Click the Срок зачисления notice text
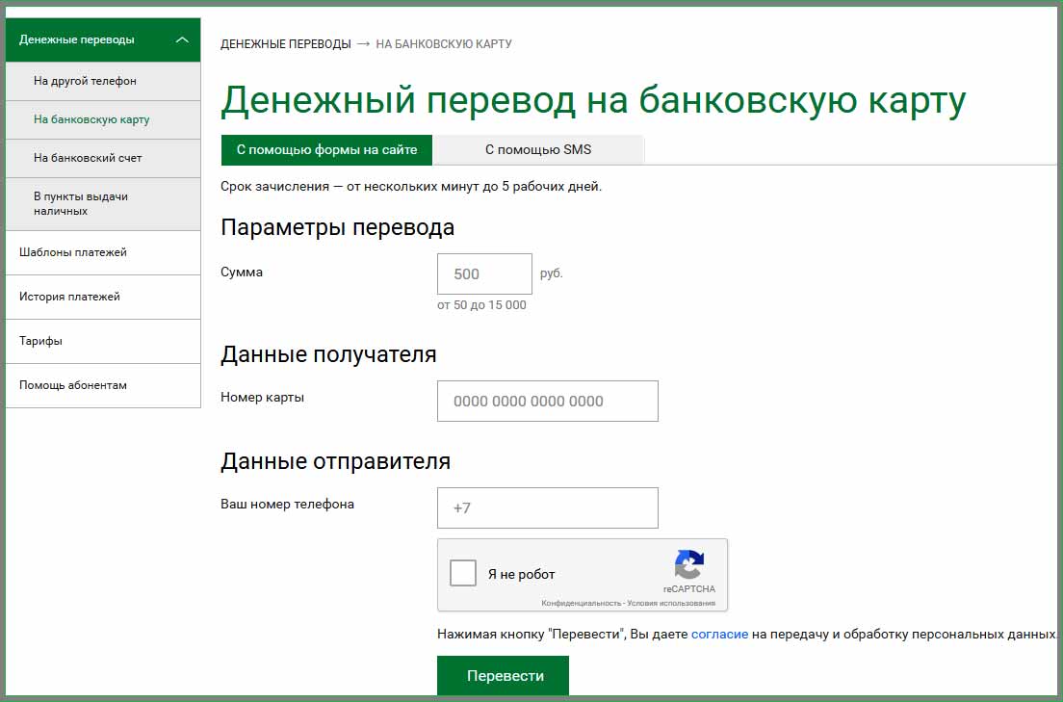 click(411, 187)
